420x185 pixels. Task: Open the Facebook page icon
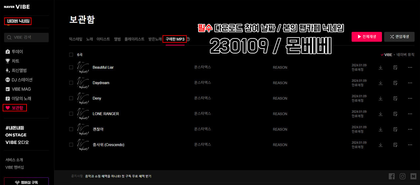[392, 176]
